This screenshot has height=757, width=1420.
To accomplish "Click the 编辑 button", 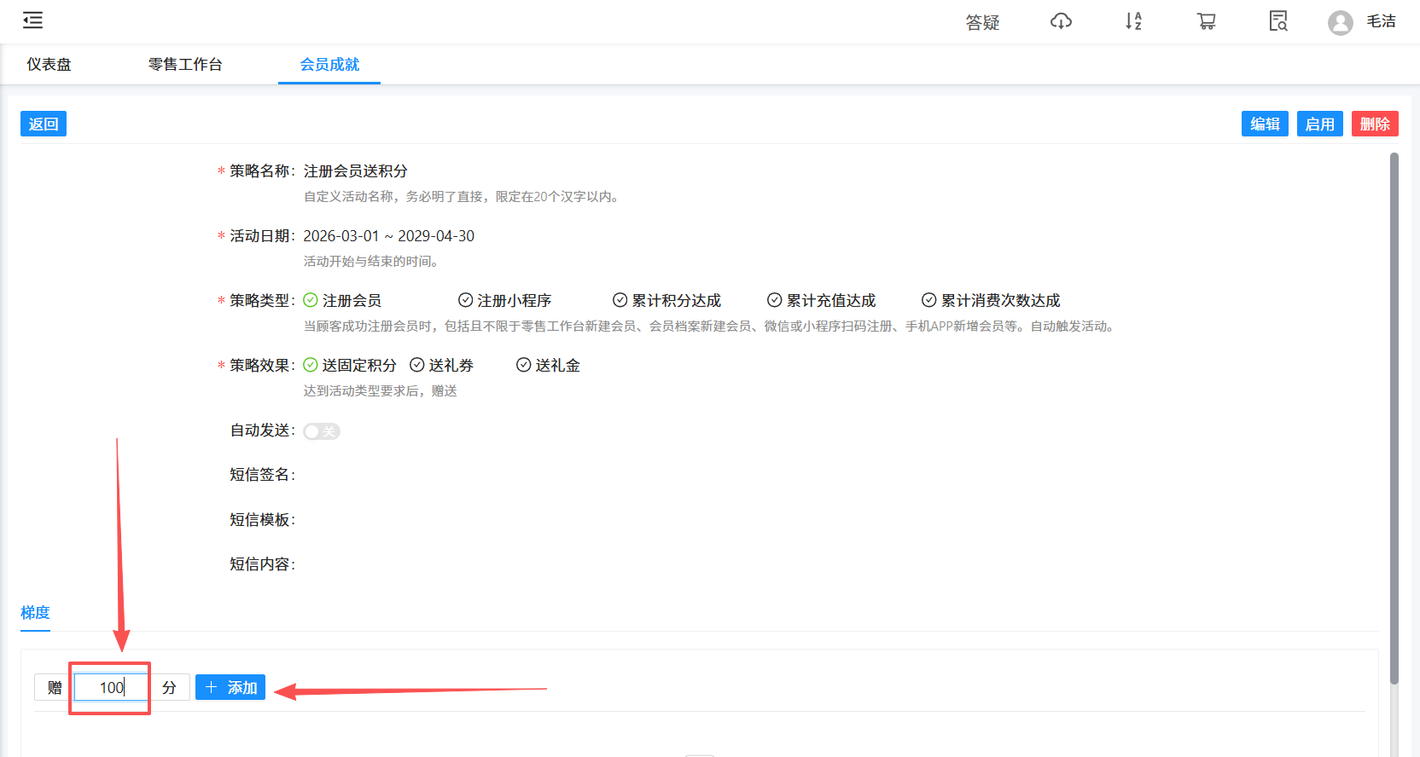I will [1265, 124].
